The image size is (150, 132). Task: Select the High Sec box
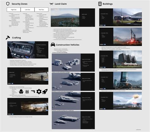click(x=14, y=9)
